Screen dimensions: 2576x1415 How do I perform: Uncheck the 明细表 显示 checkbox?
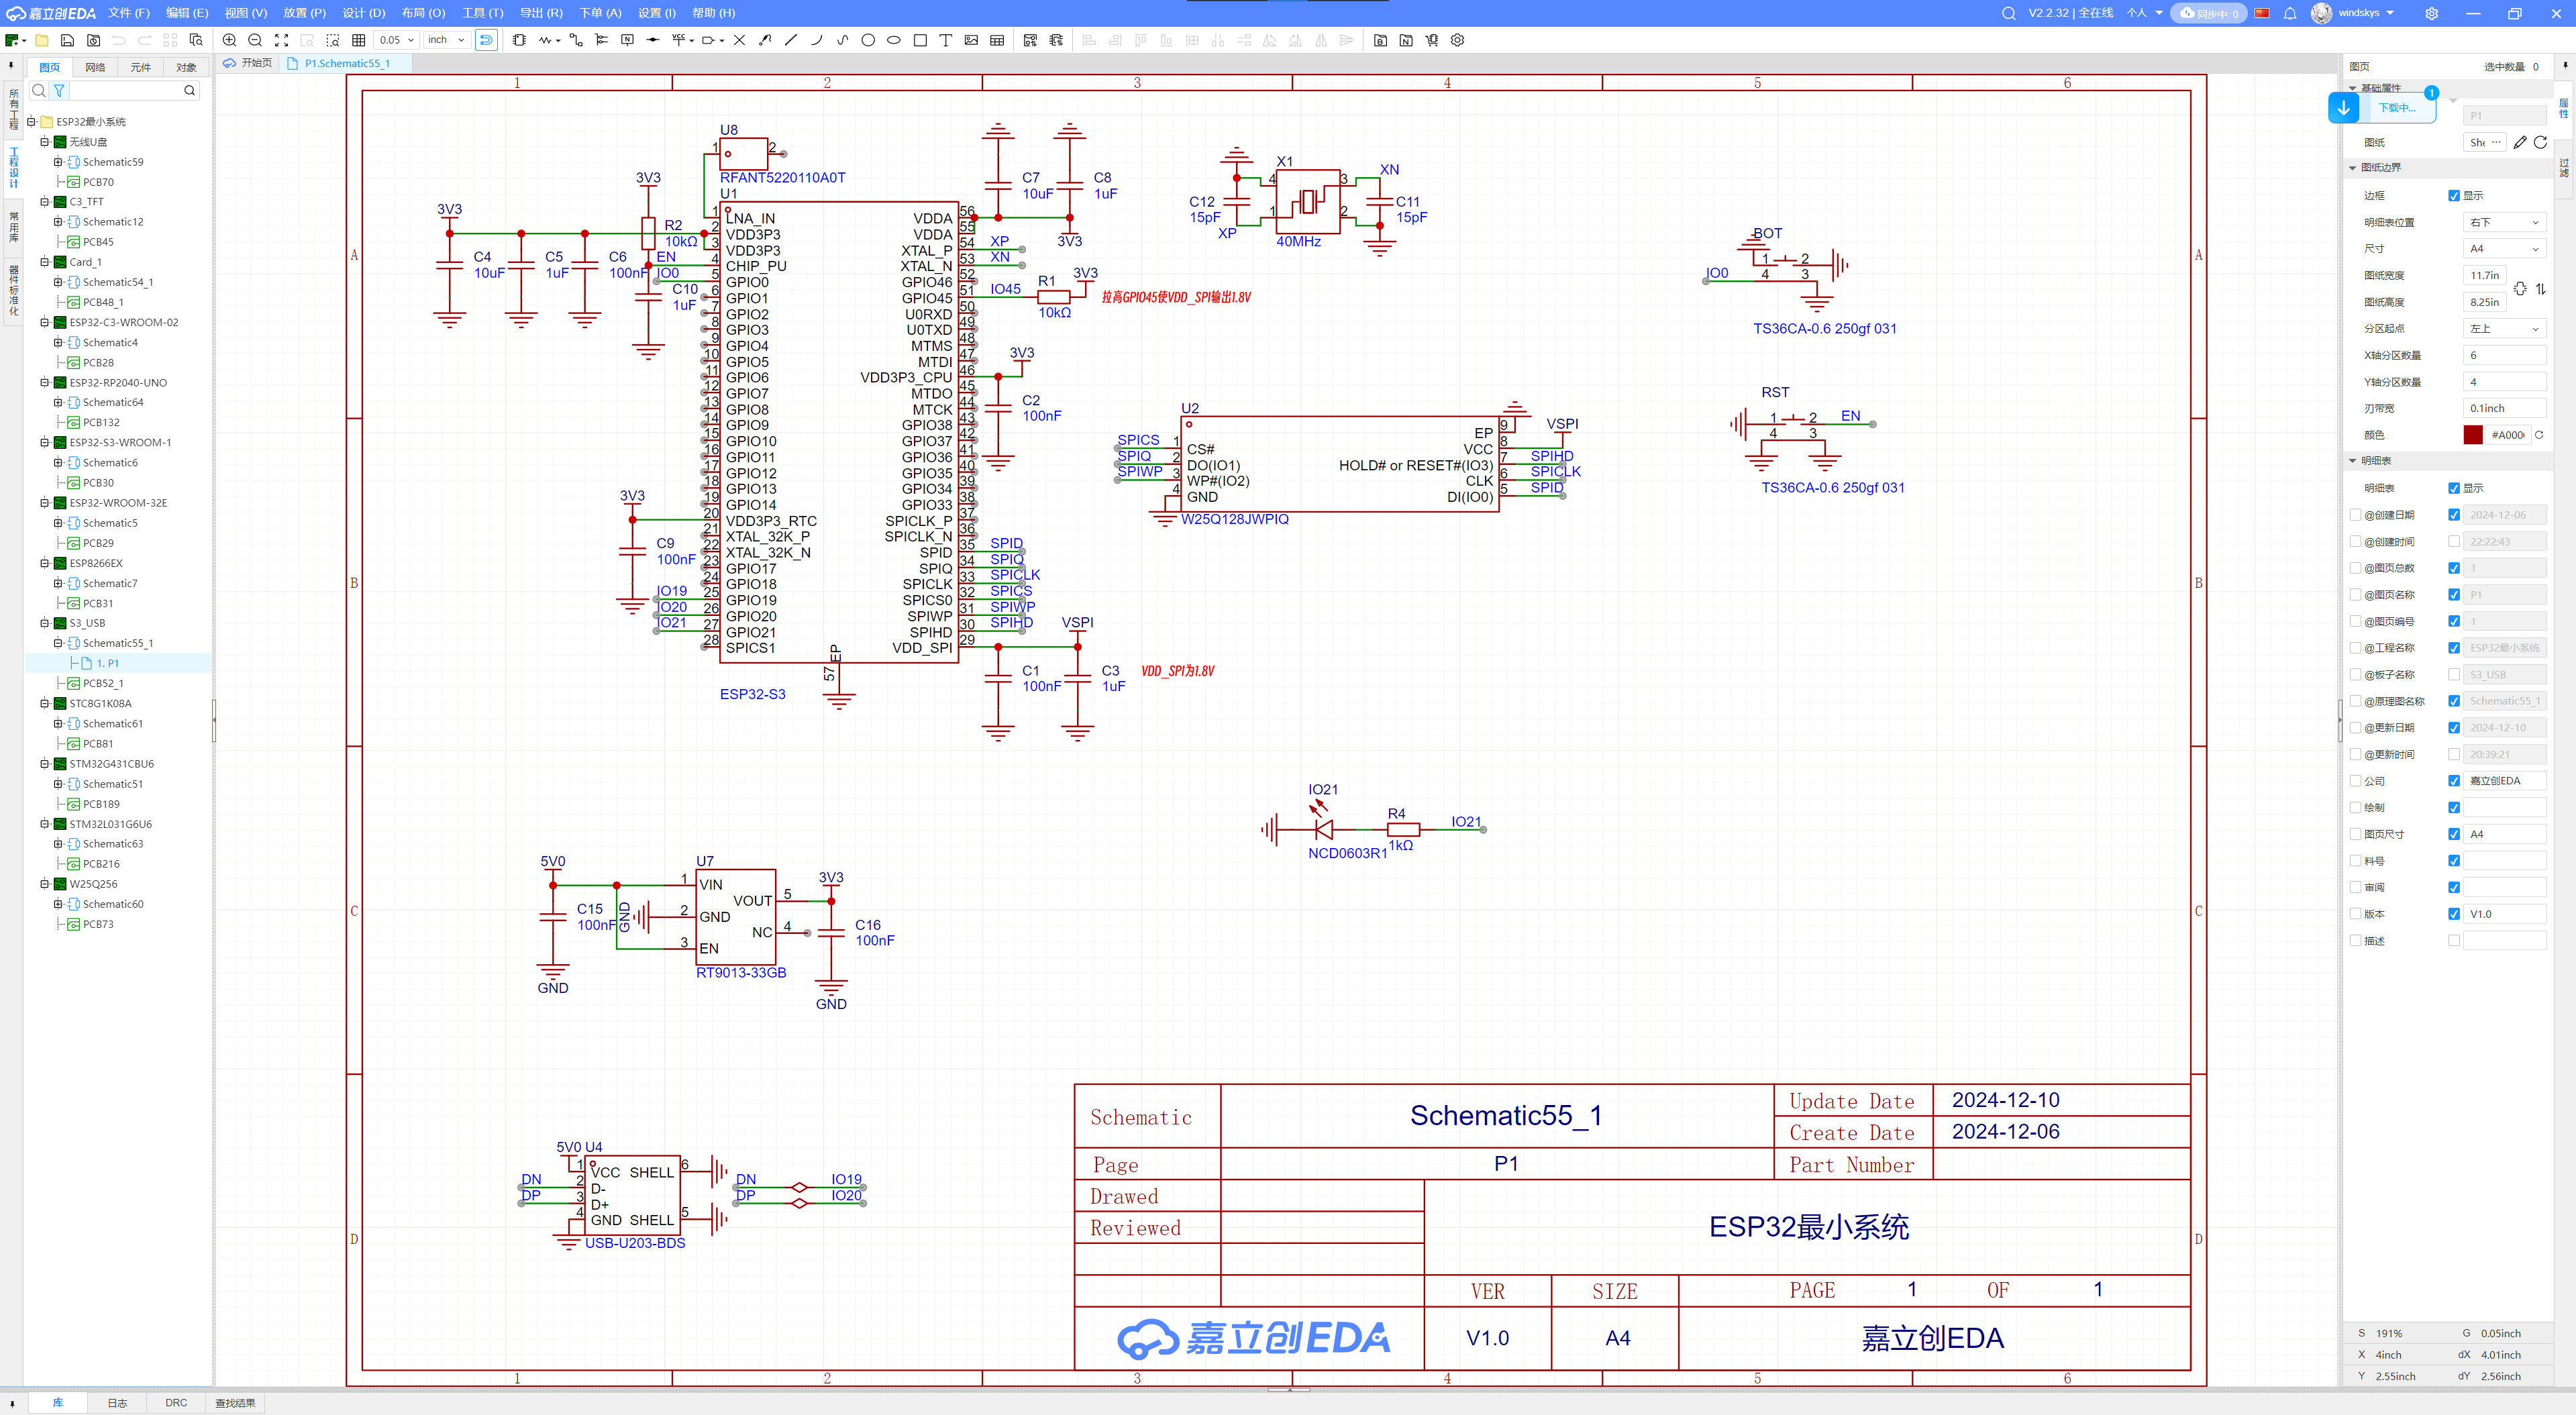(2454, 488)
